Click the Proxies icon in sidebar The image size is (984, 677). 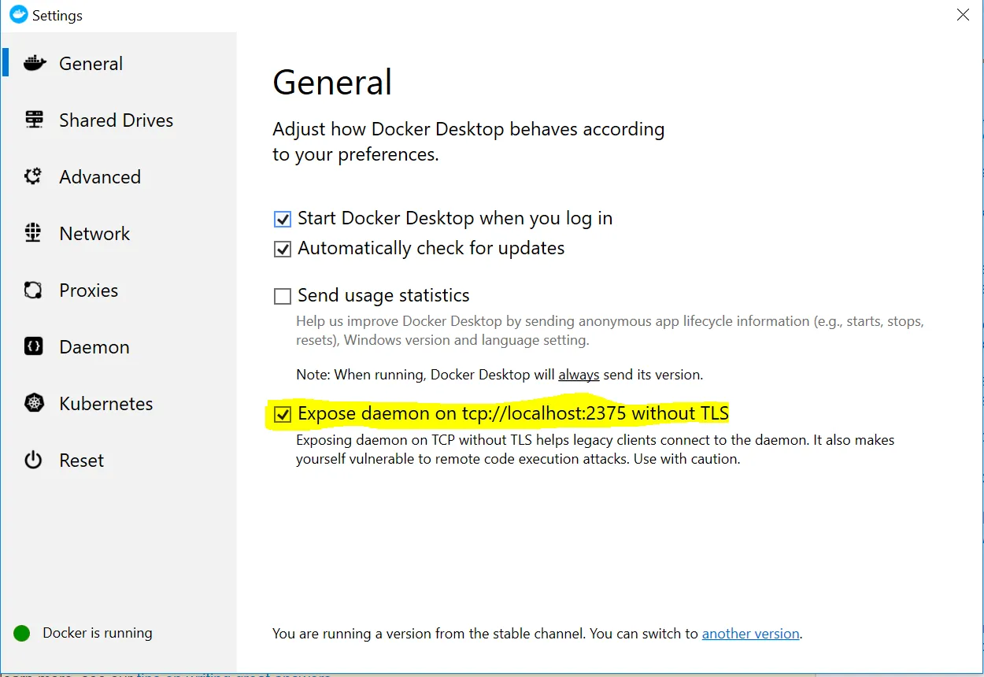(33, 290)
